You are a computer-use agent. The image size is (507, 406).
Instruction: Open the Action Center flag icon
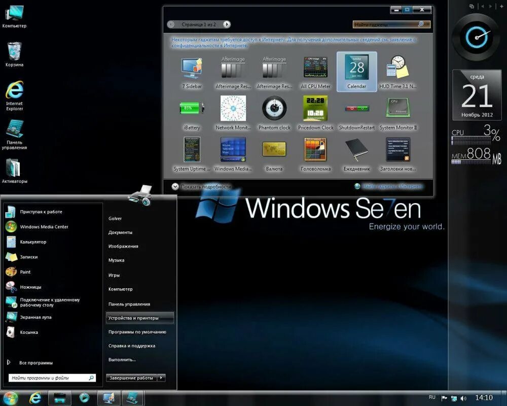[444, 398]
